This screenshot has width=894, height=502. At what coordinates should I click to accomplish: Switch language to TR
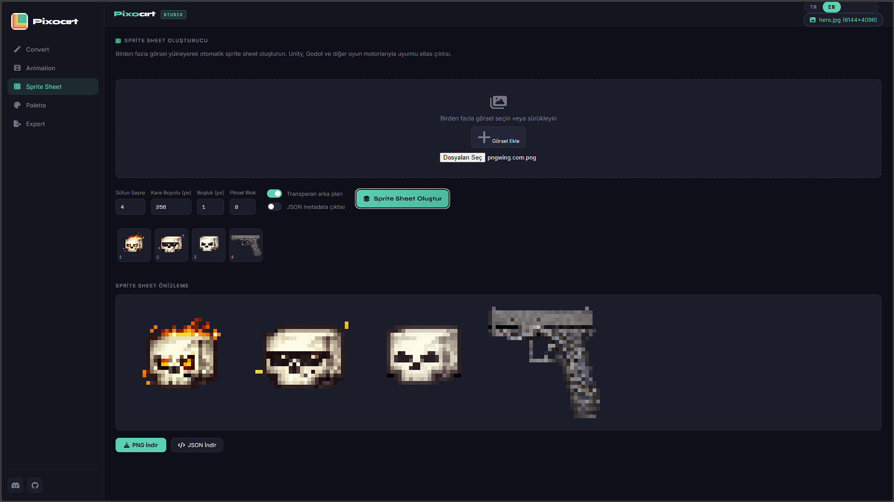(x=813, y=7)
